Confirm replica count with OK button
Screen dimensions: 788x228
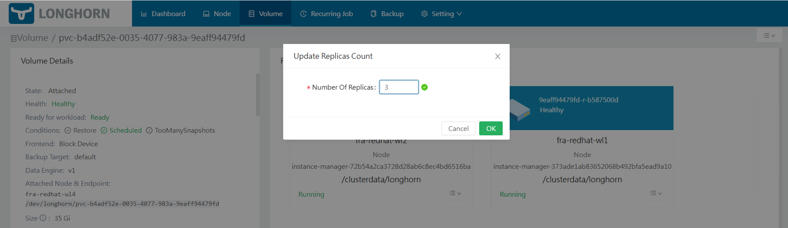point(491,128)
